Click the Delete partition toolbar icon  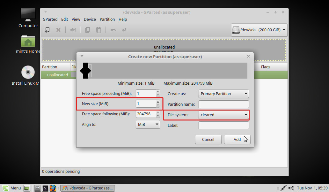[58, 30]
